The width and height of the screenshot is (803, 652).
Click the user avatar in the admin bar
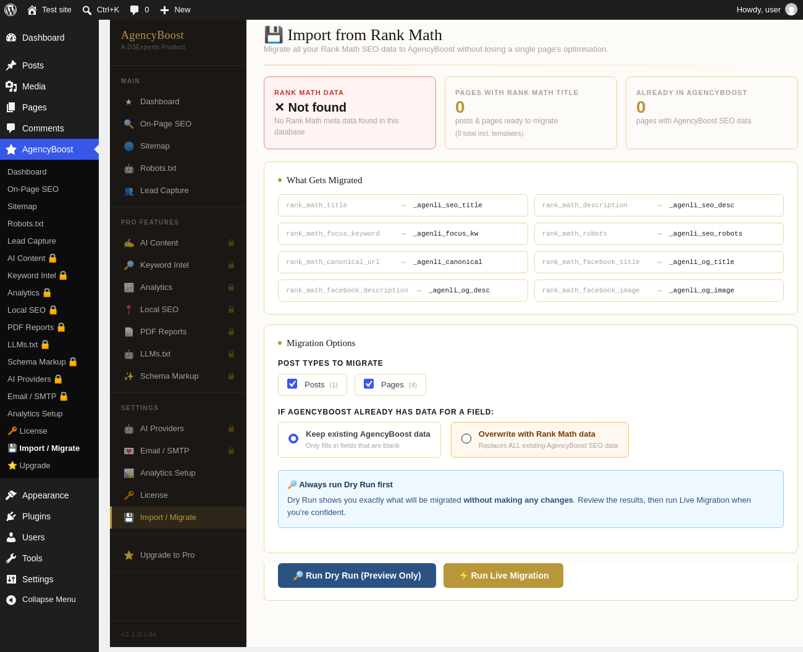(791, 9)
